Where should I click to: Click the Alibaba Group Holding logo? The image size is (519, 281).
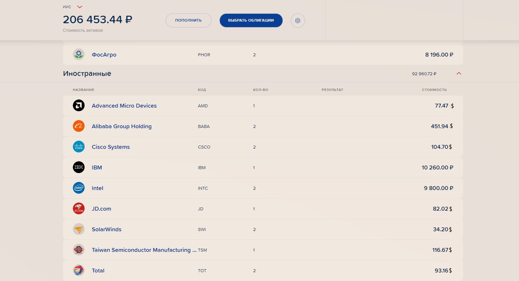[x=79, y=126]
